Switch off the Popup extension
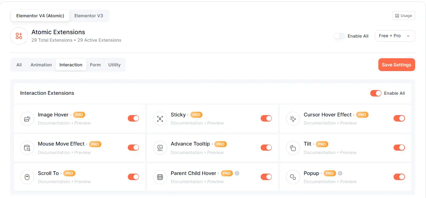 pyautogui.click(x=399, y=177)
